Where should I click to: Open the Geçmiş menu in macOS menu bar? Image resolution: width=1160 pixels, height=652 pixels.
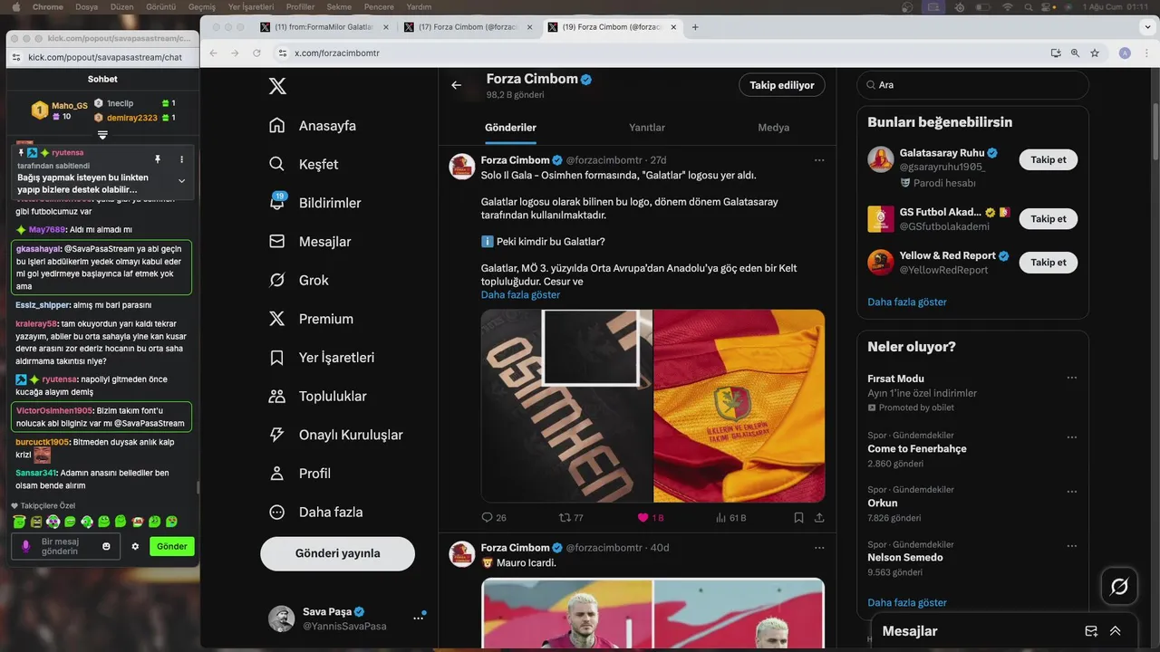coord(201,6)
